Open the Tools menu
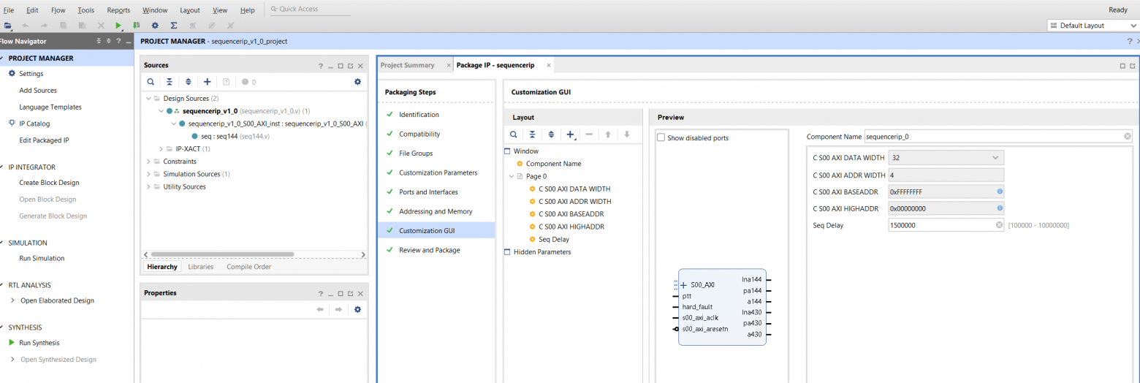 86,10
